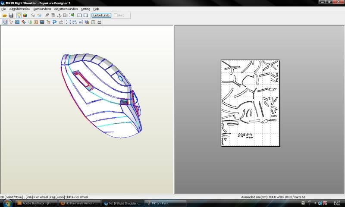Click the Save floppy disk icon
Image resolution: width=345 pixels, height=207 pixels.
click(x=11, y=16)
